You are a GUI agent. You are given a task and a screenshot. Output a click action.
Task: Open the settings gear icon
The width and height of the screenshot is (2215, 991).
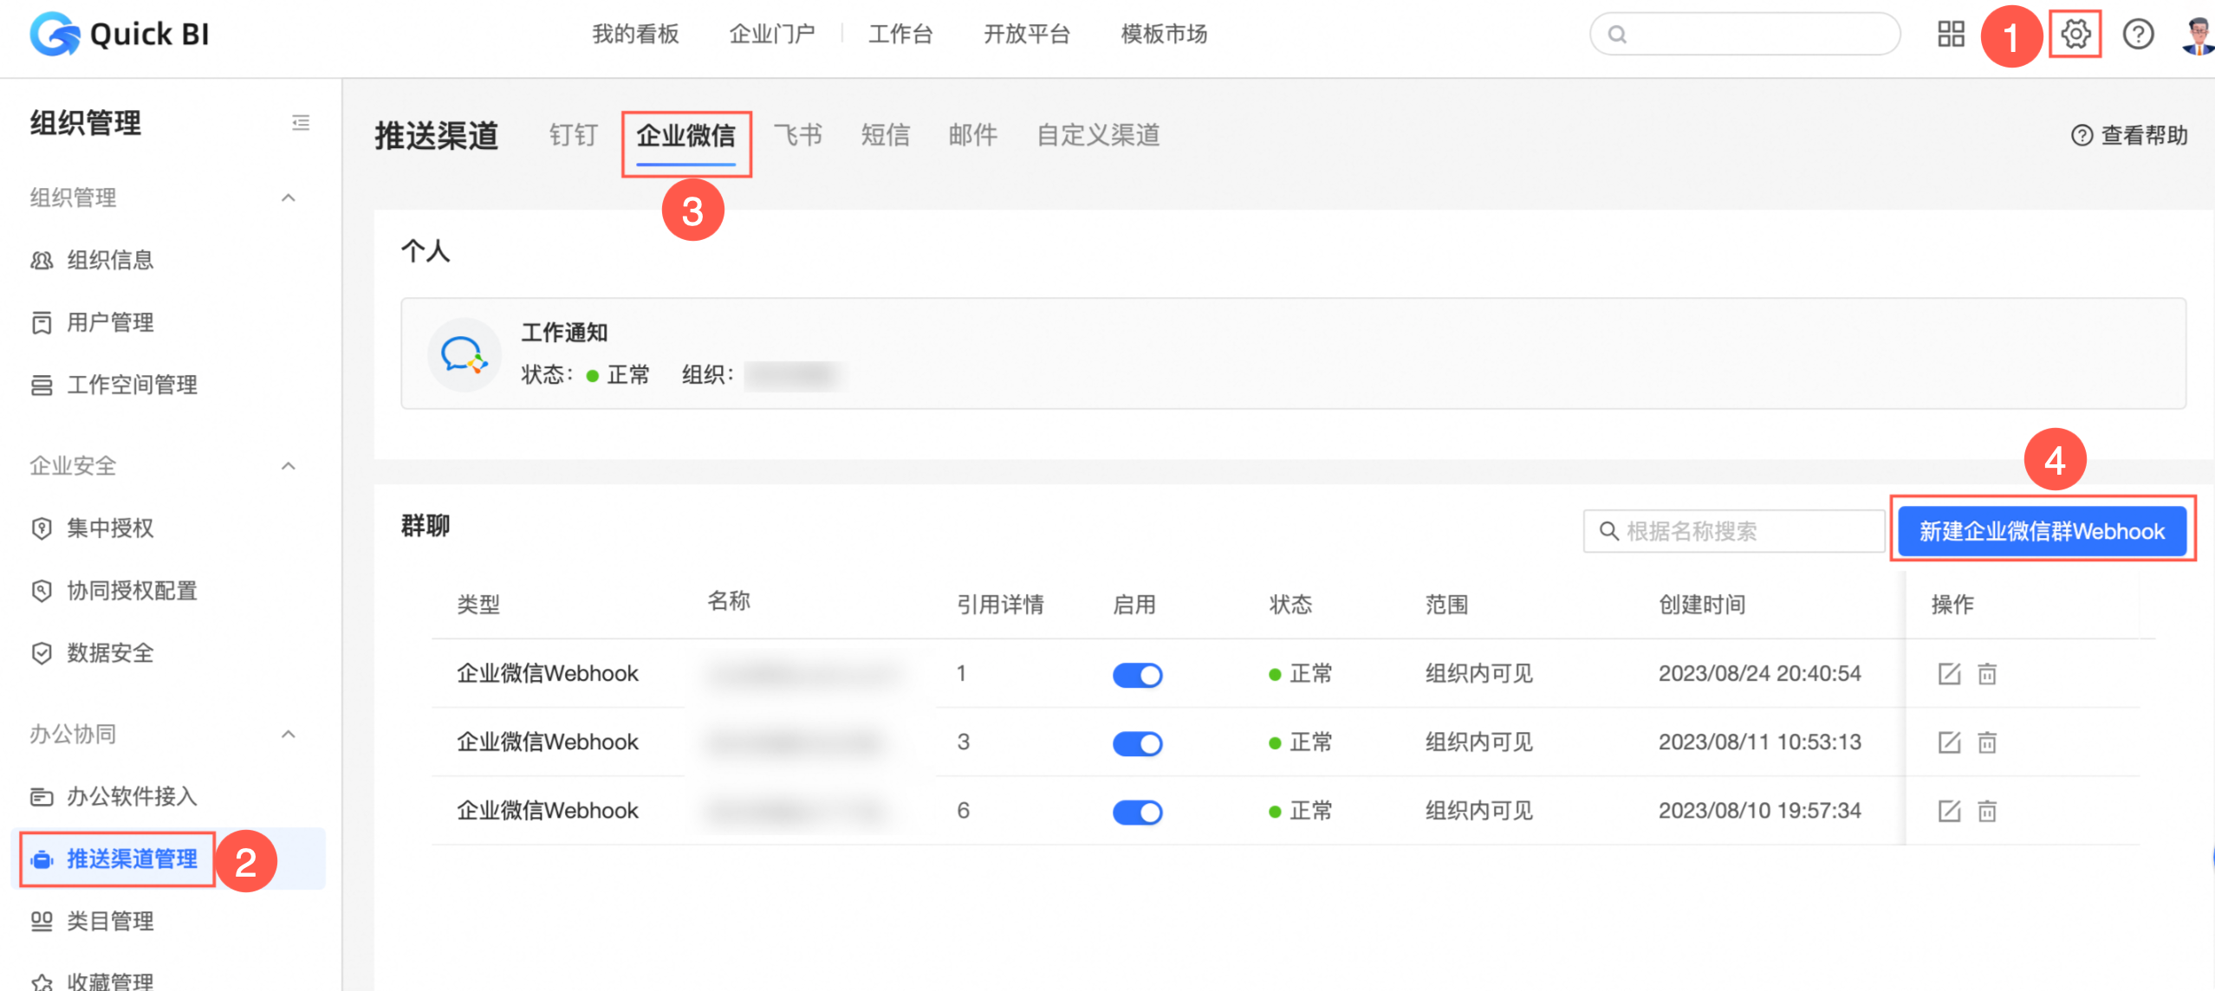pos(2075,35)
